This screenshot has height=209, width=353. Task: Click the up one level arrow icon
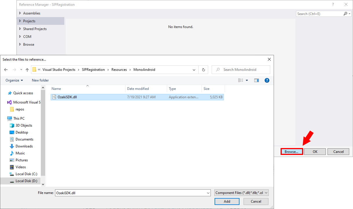pos(27,69)
